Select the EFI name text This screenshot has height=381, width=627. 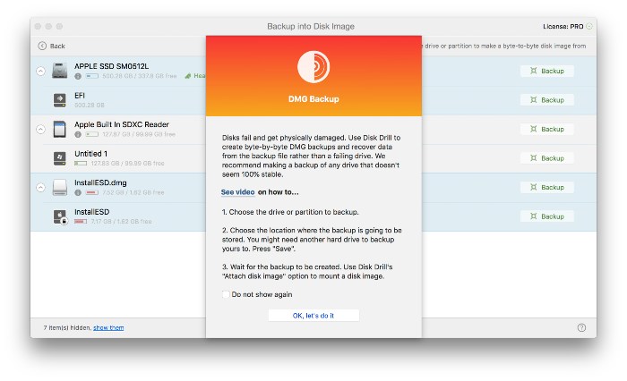[x=80, y=96]
